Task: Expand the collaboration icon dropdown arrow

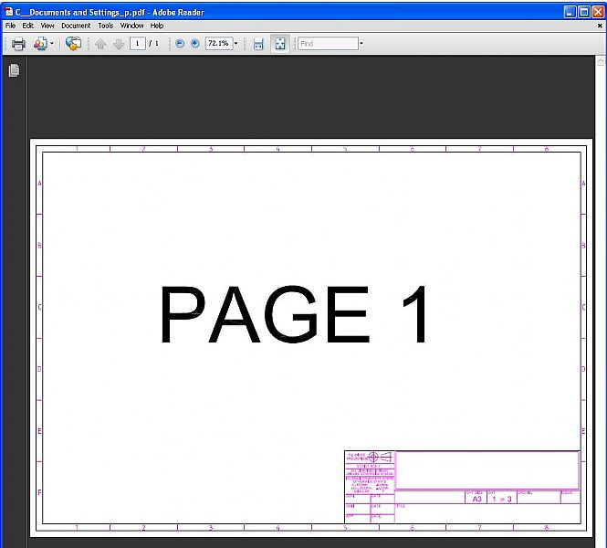Action: 52,43
